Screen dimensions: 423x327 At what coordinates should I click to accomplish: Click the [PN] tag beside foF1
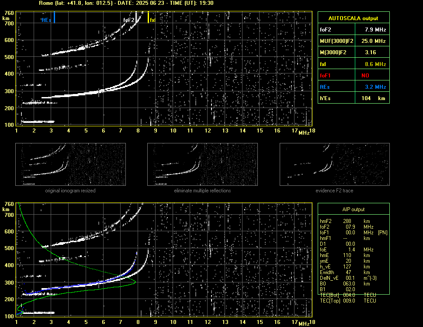coord(383,233)
